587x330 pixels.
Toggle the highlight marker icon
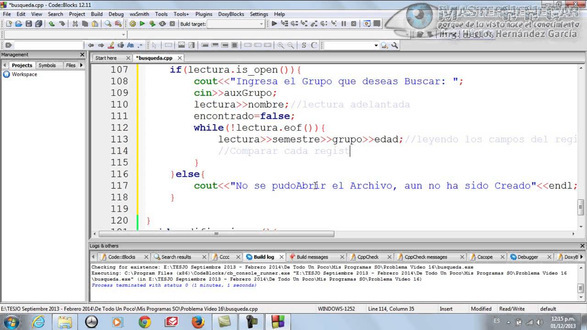click(x=111, y=45)
